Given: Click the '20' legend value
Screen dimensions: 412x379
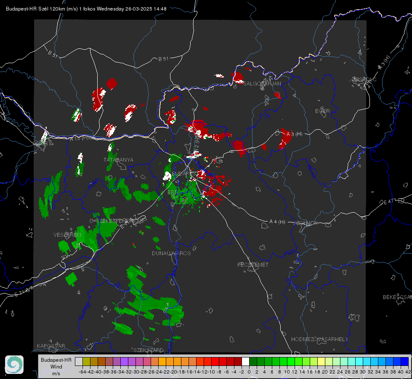Looking at the screenshot, I should click(x=325, y=372).
